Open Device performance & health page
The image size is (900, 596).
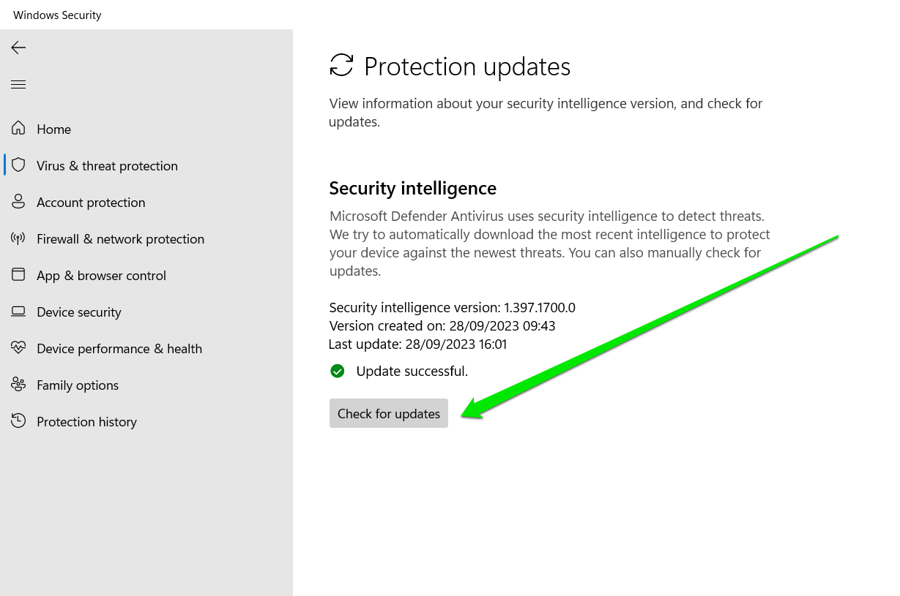tap(119, 349)
